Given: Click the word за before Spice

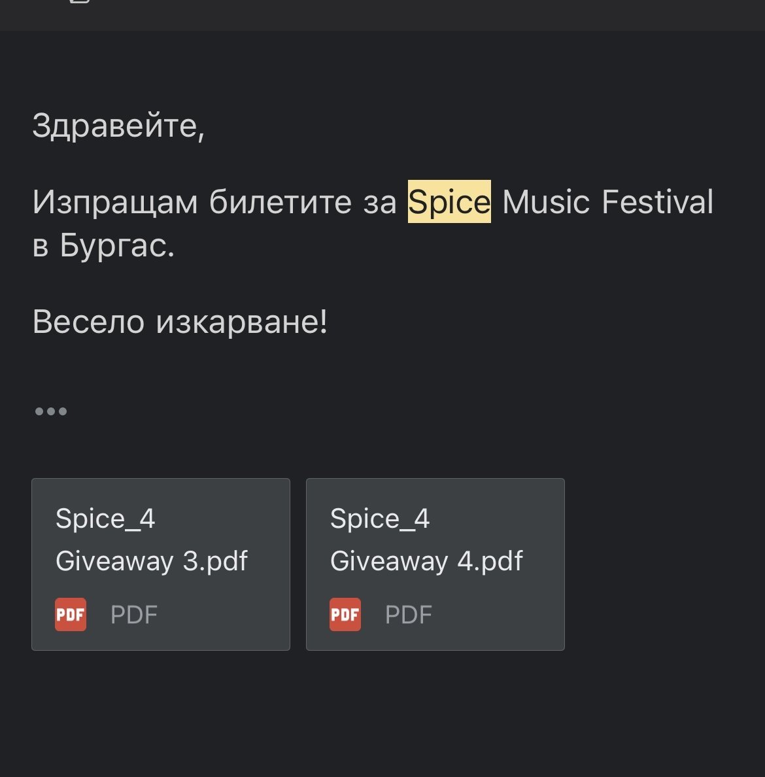Looking at the screenshot, I should point(380,202).
